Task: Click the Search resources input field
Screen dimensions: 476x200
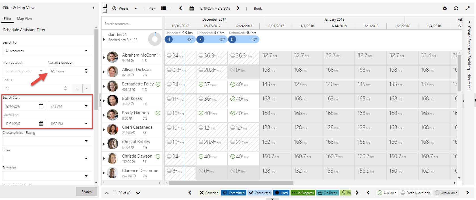Action: click(132, 24)
